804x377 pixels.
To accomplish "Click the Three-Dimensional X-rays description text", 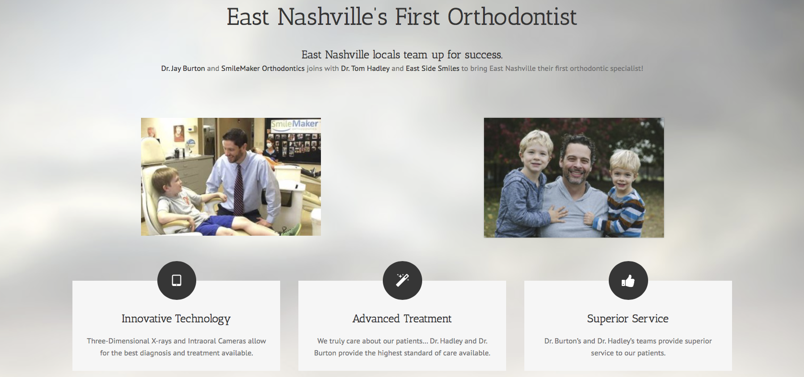I will [x=176, y=347].
